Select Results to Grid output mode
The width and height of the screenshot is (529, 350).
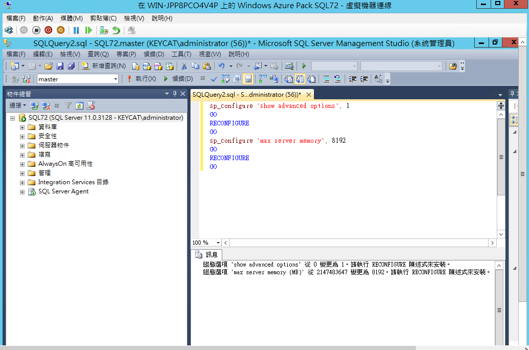(x=300, y=79)
